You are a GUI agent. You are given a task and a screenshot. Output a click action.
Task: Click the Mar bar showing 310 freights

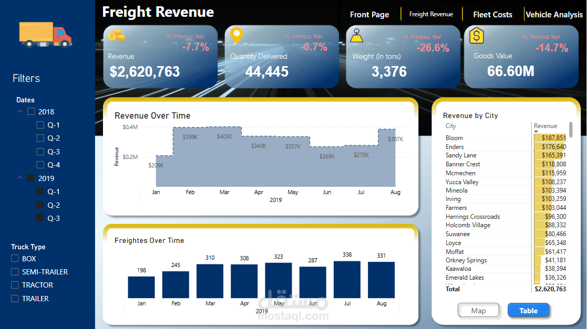coord(210,281)
